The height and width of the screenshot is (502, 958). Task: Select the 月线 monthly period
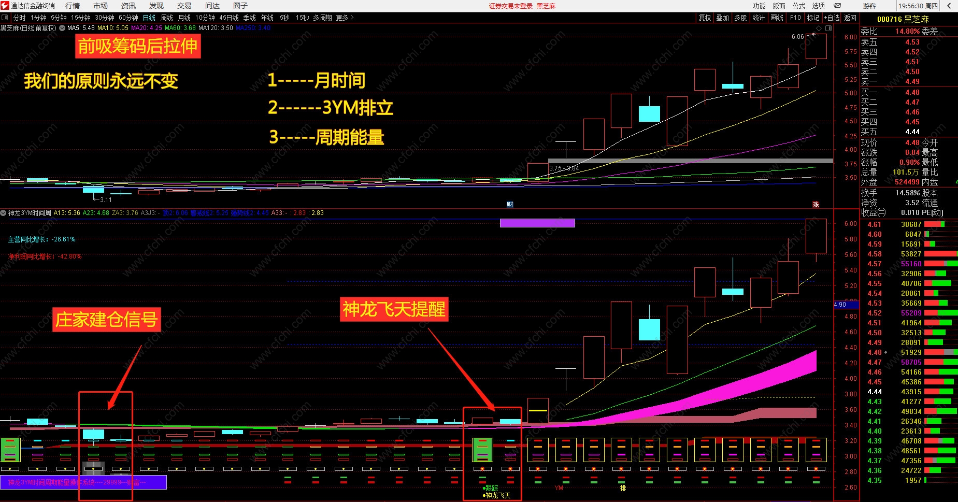coord(184,18)
